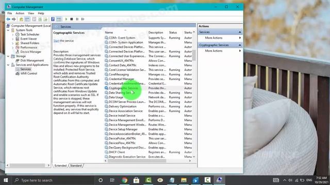
Task: Click the taskbar search box
Action: [53, 180]
